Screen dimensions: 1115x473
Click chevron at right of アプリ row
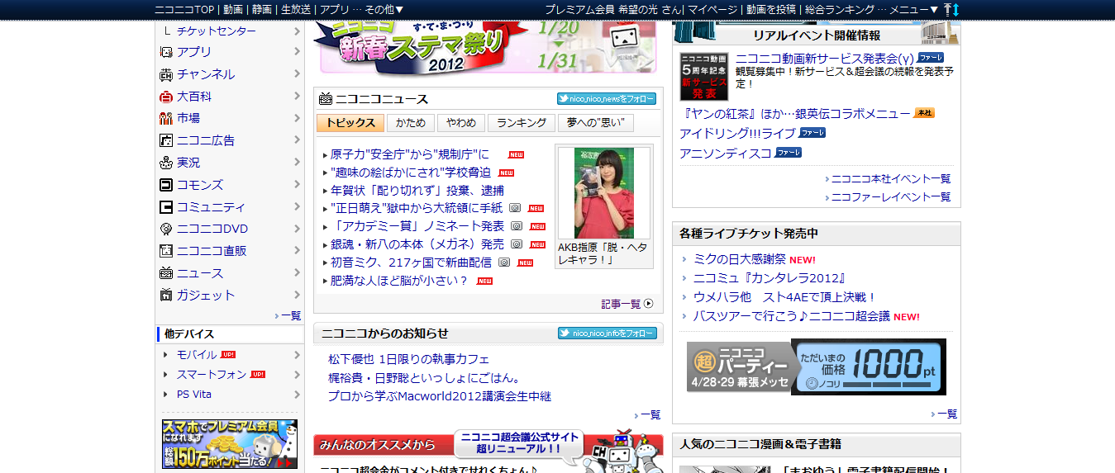(x=296, y=52)
